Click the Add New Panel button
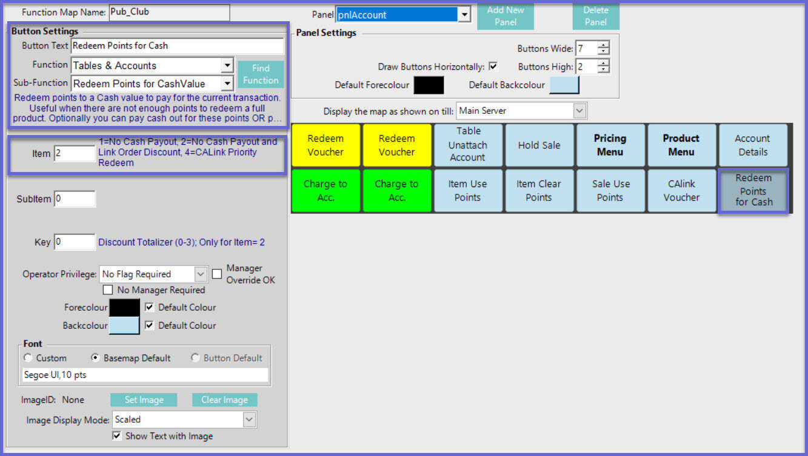This screenshot has width=808, height=456. coord(505,16)
